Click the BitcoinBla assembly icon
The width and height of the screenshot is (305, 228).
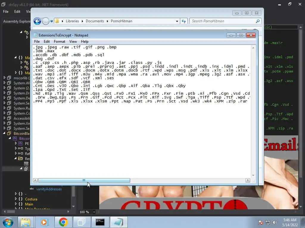[9, 133]
